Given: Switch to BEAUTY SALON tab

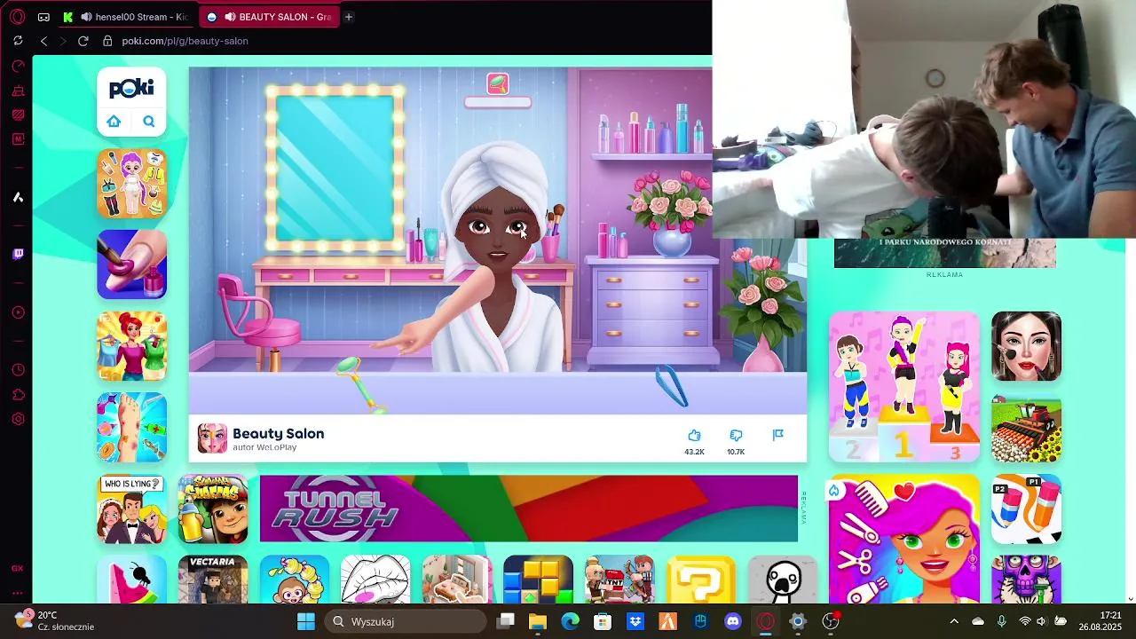Looking at the screenshot, I should [x=269, y=17].
